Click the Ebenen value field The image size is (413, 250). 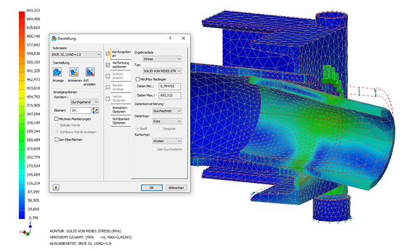(80, 110)
